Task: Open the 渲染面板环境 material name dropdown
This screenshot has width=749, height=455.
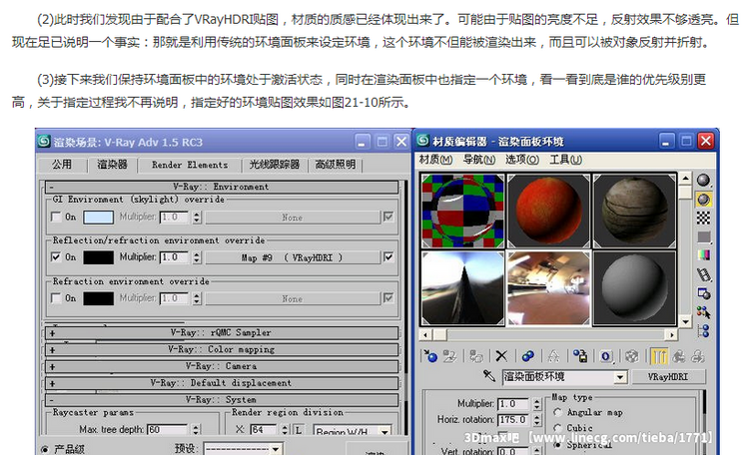Action: click(x=620, y=377)
